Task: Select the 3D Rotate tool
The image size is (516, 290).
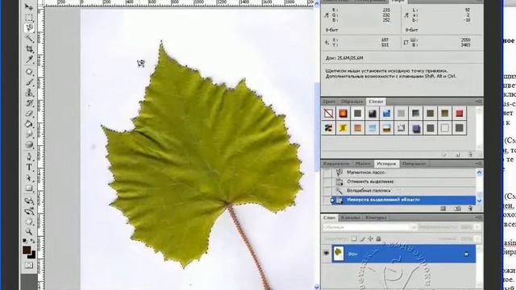Action: coord(29,201)
